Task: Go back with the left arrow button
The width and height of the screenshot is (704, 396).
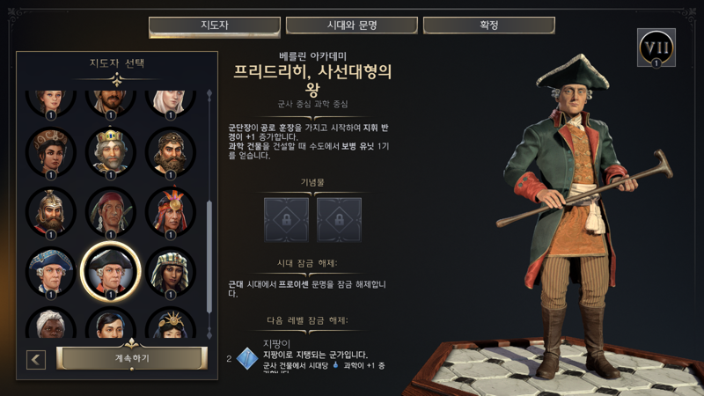Action: 36,359
